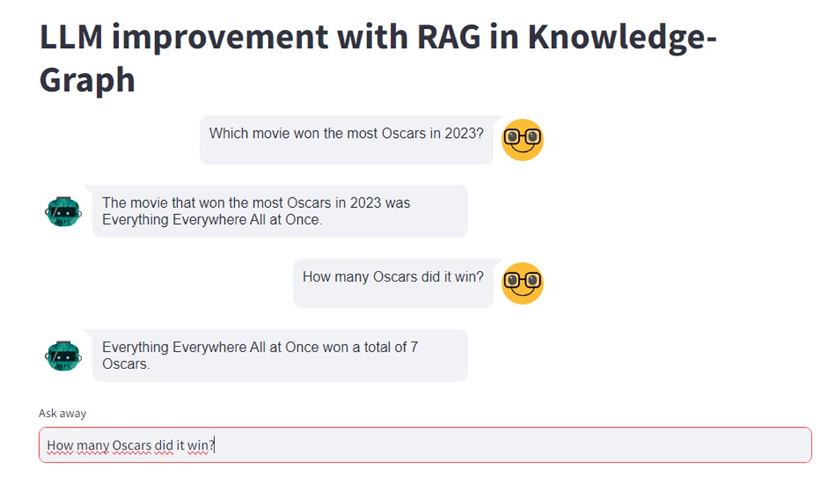This screenshot has height=485, width=835.
Task: Click the robot avatar beside 'won a total of 7 Oscars' reply
Action: (x=64, y=356)
